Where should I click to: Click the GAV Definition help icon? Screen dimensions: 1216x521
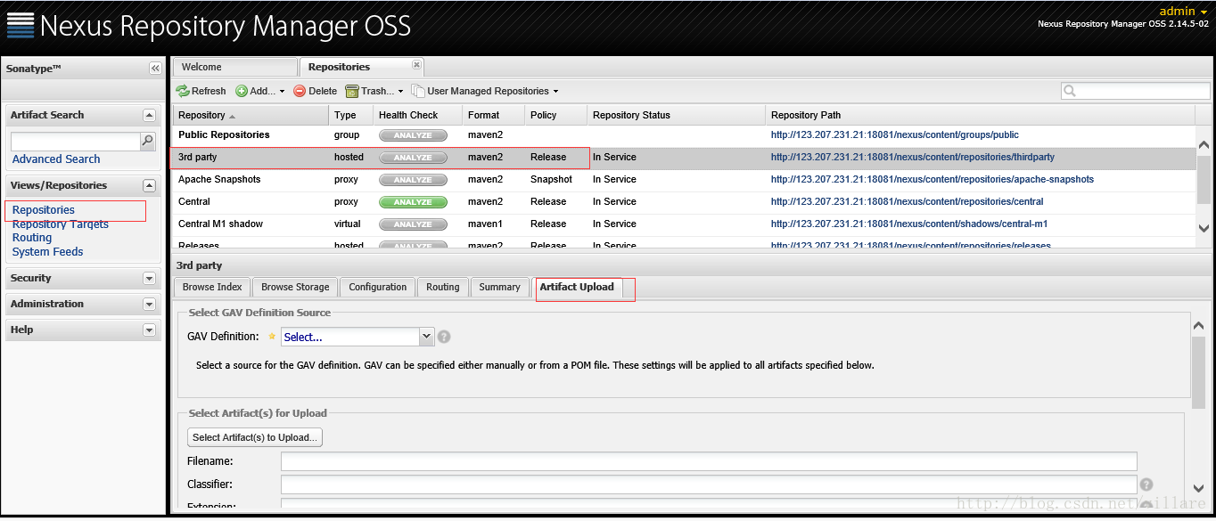point(444,337)
